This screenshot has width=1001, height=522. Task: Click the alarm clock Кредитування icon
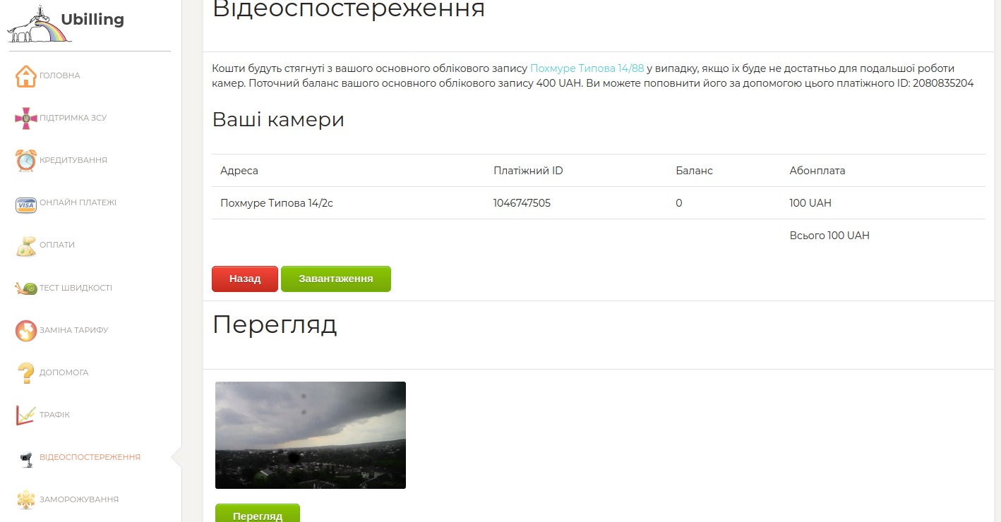coord(25,161)
